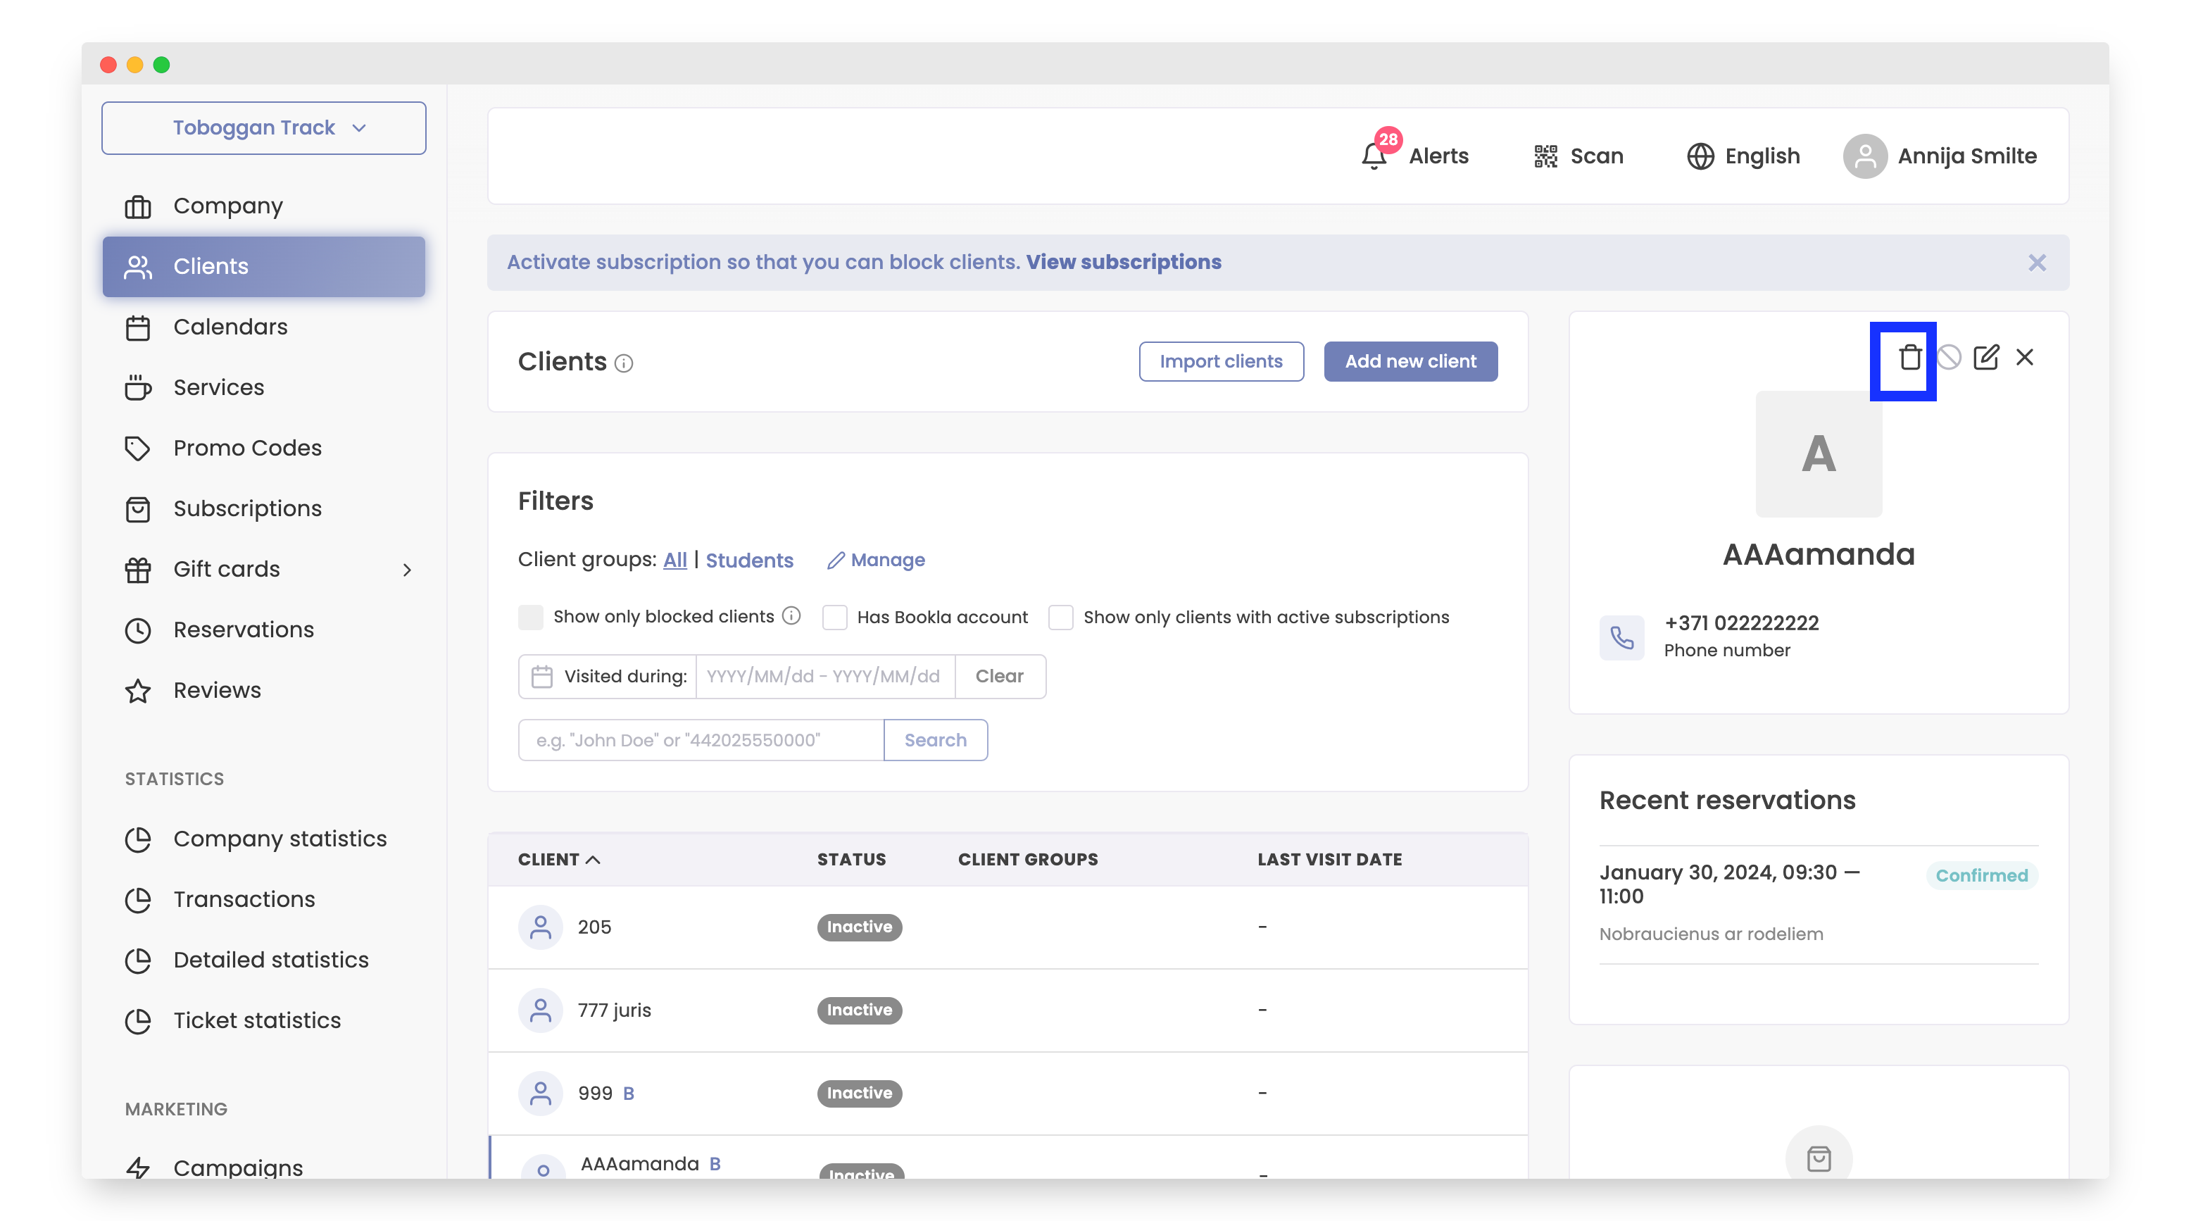Click the Scan QR code icon
Viewport: 2191px width, 1221px height.
[1545, 156]
